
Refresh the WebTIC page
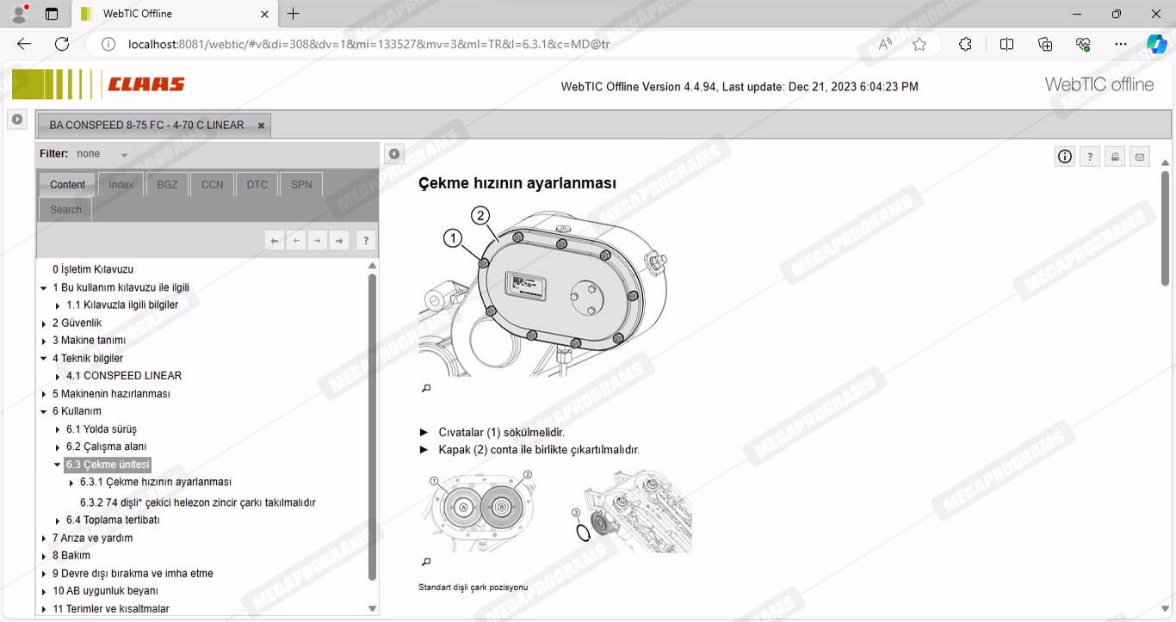[x=62, y=44]
